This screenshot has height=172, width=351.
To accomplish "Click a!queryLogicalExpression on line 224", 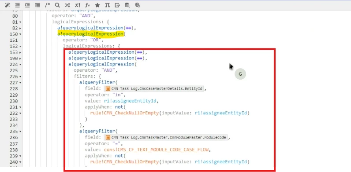I will [x=101, y=64].
